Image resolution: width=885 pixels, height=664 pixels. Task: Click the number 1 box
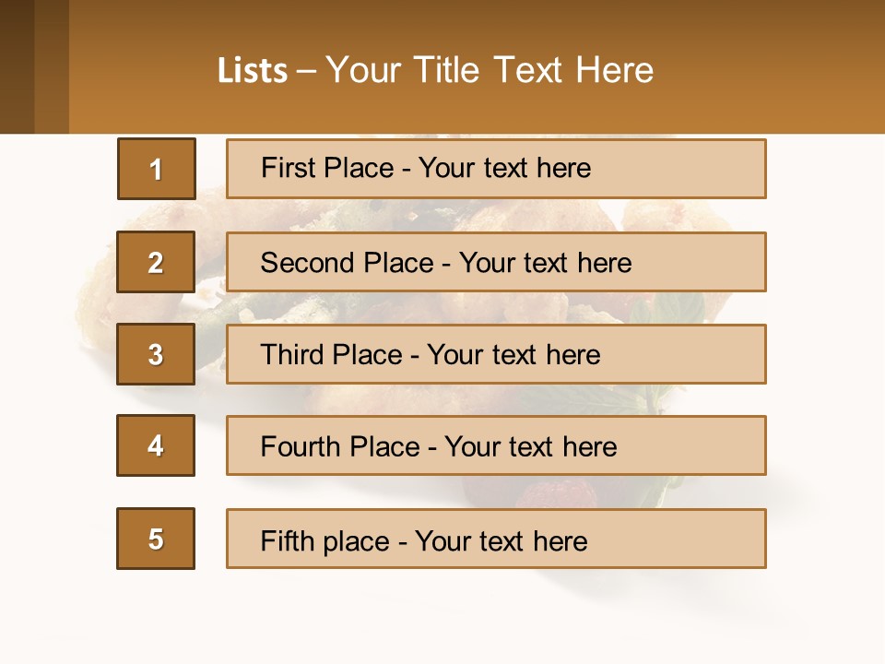156,169
